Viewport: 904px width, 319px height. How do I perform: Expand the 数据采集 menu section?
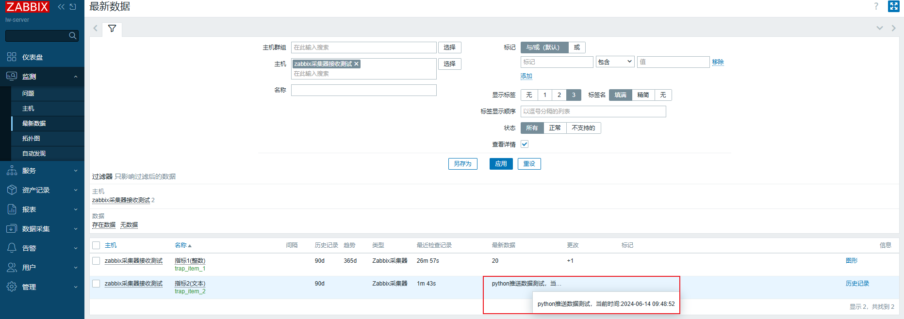[76, 229]
